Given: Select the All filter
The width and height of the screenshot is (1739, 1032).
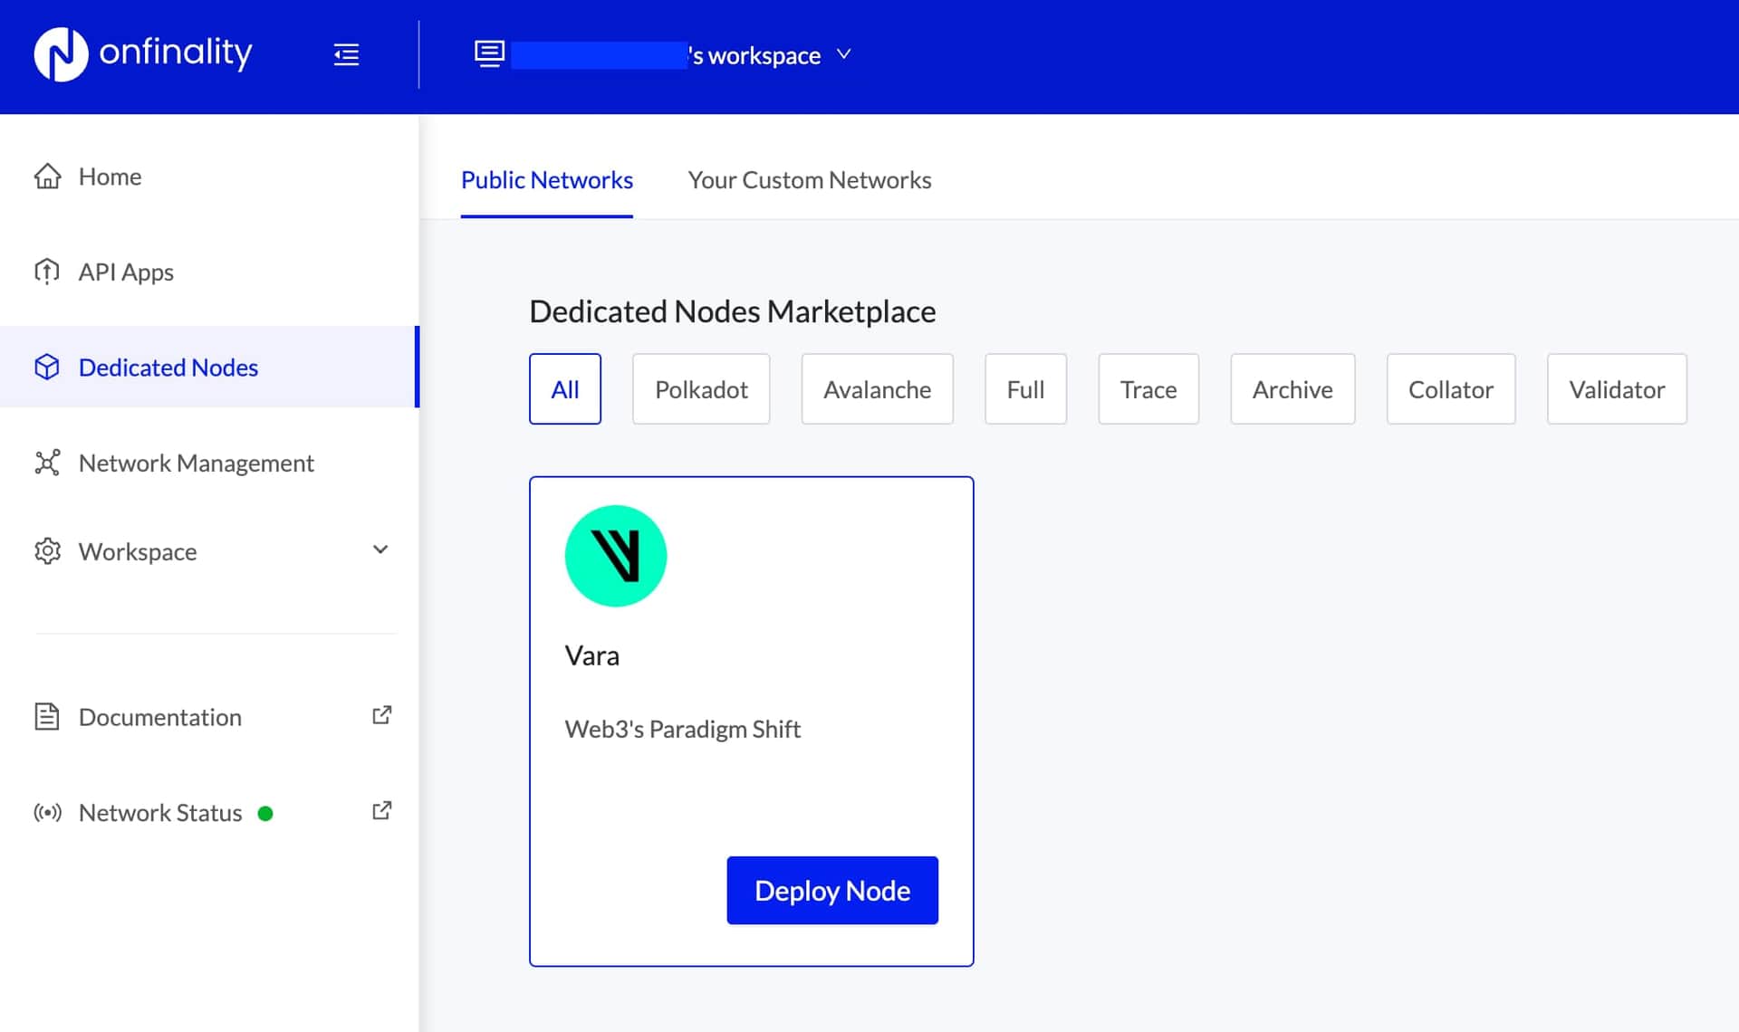Looking at the screenshot, I should click(564, 389).
